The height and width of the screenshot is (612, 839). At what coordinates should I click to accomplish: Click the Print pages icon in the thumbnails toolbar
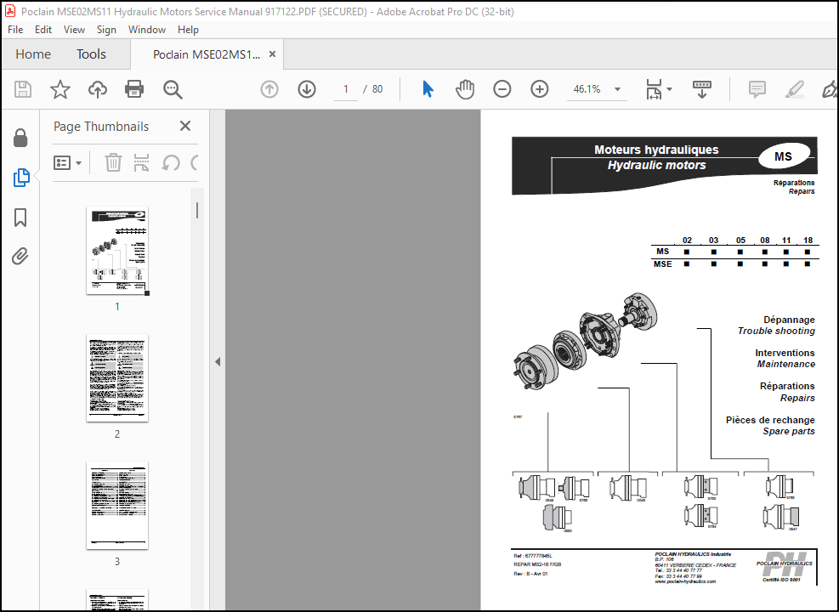tap(141, 162)
